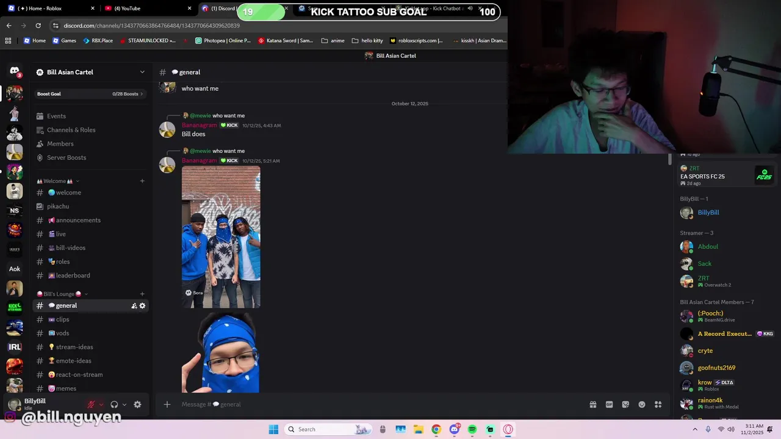This screenshot has width=781, height=439.
Task: Open Server Boosts
Action: 90,157
